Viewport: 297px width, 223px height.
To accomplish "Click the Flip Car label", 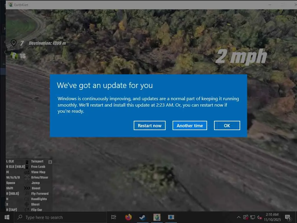I will [37, 210].
